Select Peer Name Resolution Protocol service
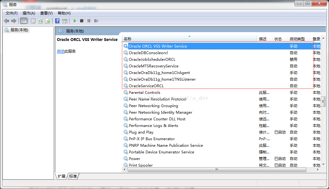Viewport: 329px width, 189px height. pyautogui.click(x=221, y=99)
